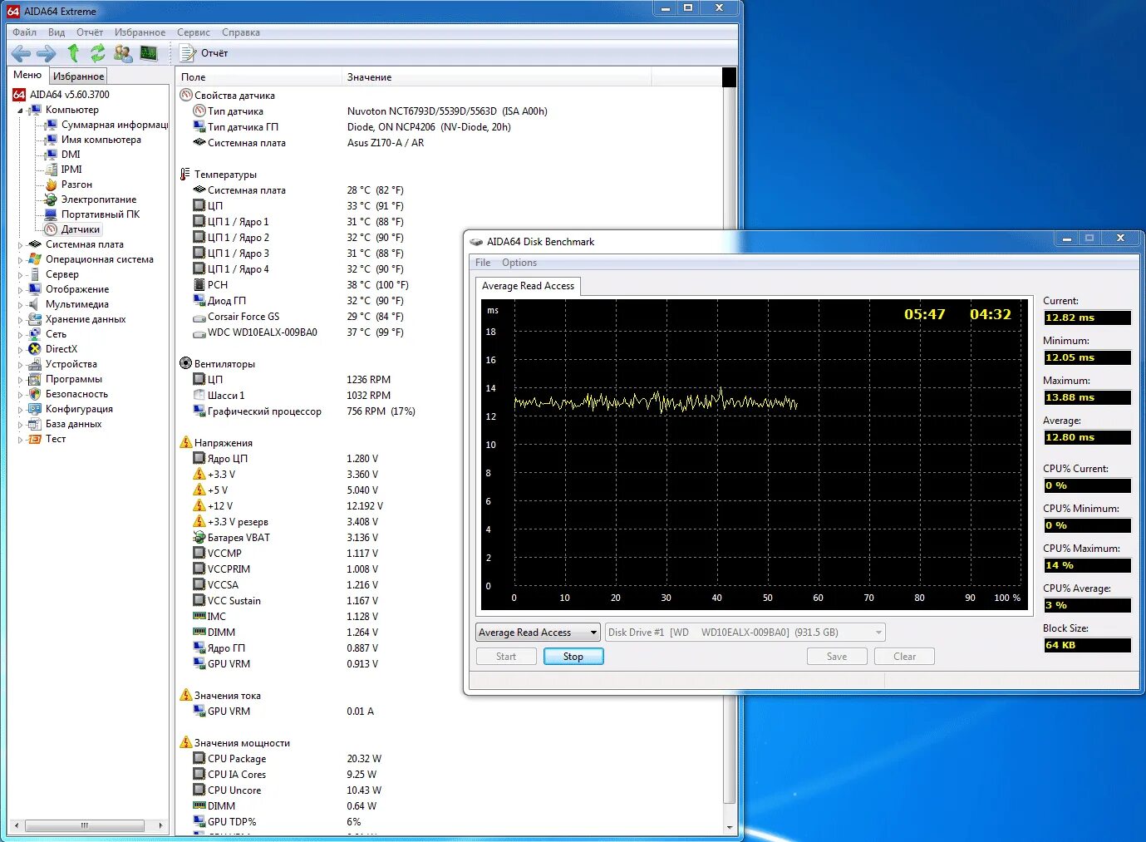This screenshot has height=842, width=1146.
Task: Expand the Операционная система tree node
Action: pos(21,260)
